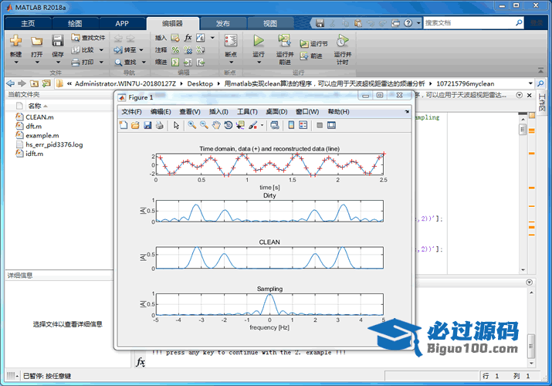Viewport: 552px width, 386px height.
Task: Select example.m in the current folder
Action: point(42,135)
